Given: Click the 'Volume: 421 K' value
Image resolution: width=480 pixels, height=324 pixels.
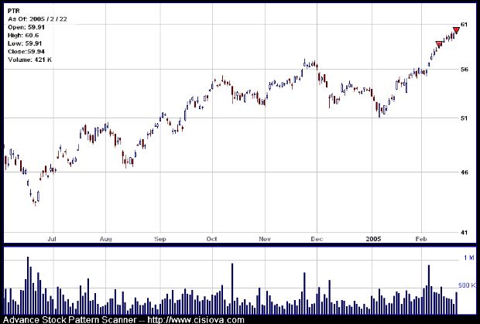Looking at the screenshot, I should (x=29, y=60).
